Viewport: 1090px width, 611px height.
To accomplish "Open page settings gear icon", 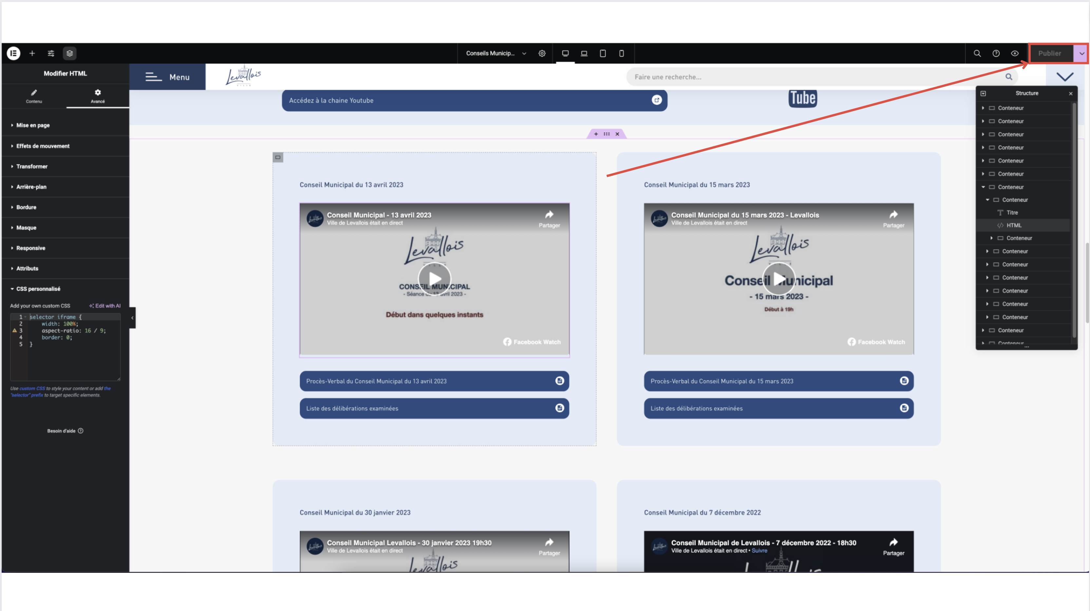I will pyautogui.click(x=542, y=53).
